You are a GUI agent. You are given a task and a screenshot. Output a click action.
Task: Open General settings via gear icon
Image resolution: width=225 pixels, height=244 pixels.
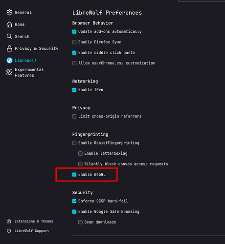[9, 12]
